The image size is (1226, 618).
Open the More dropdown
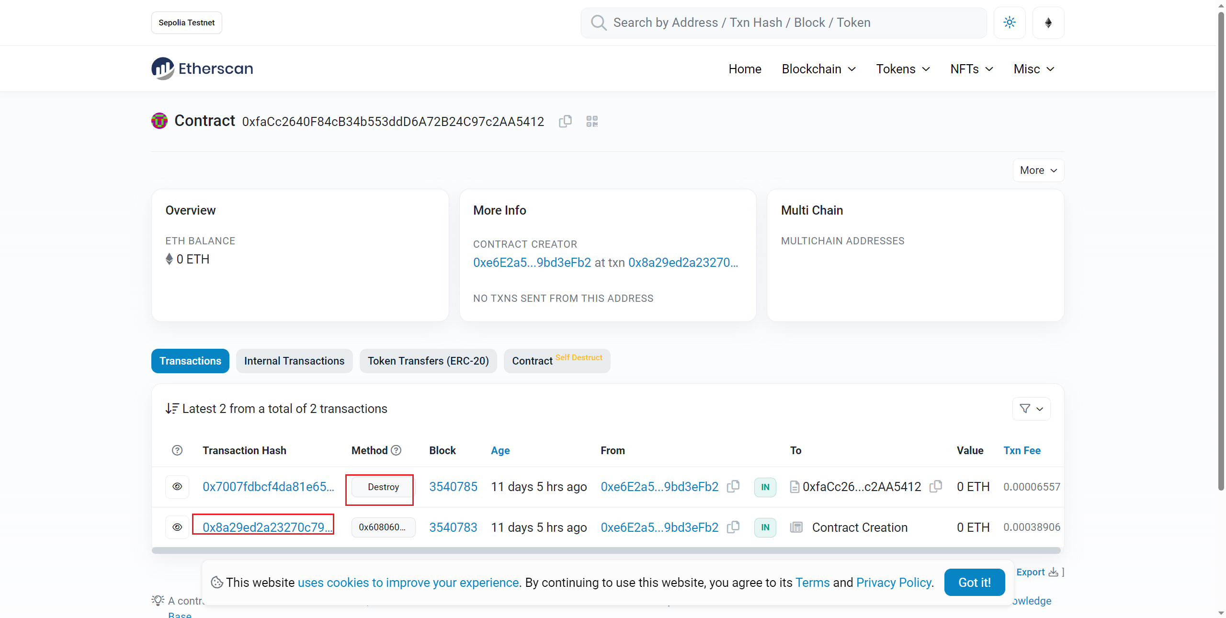tap(1038, 171)
